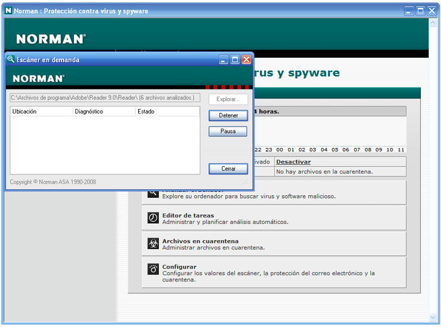Click the NORMAN logo in main window header
441x327 pixels.
[51, 39]
